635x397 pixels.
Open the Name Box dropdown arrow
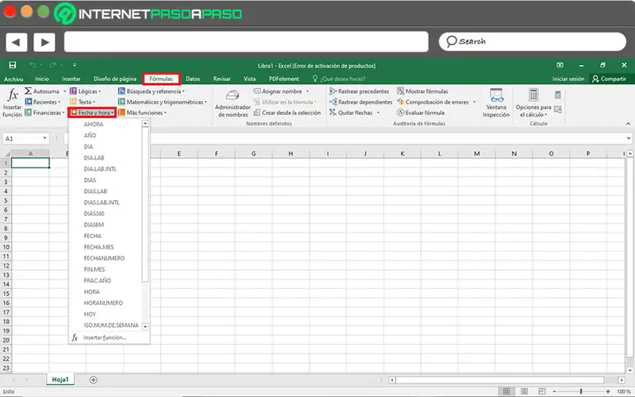(x=44, y=138)
